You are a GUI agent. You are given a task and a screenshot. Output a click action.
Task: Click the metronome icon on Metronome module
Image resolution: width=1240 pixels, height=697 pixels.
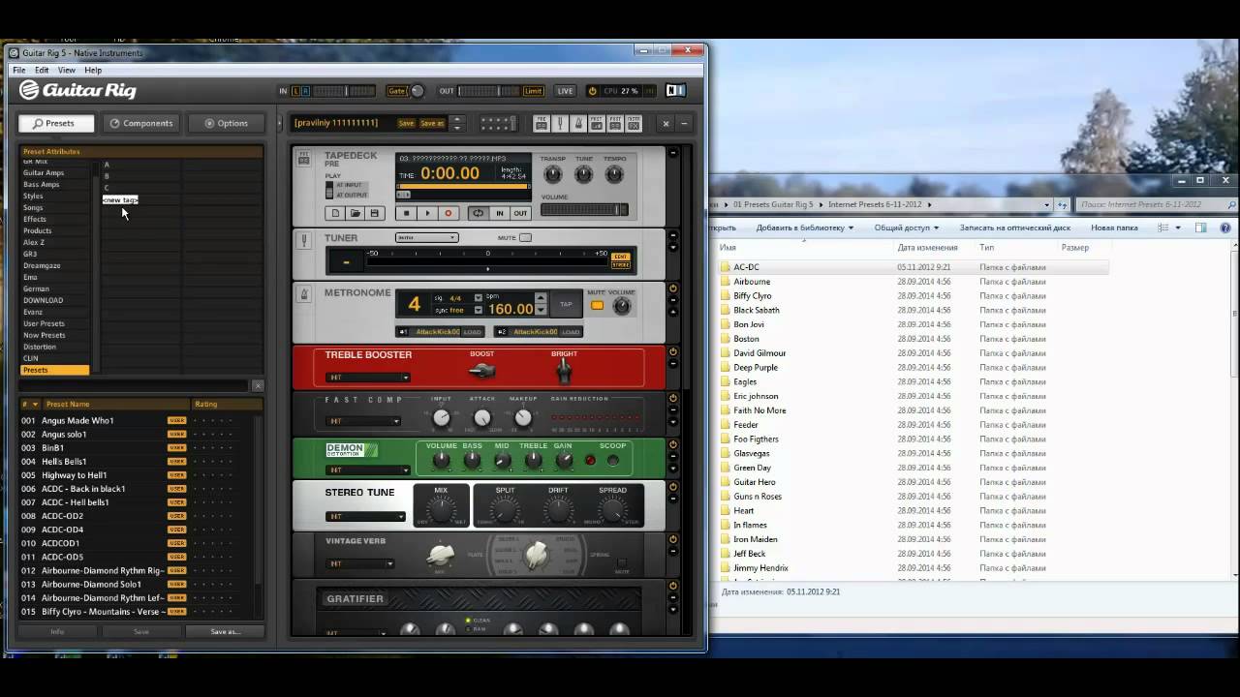coord(304,294)
